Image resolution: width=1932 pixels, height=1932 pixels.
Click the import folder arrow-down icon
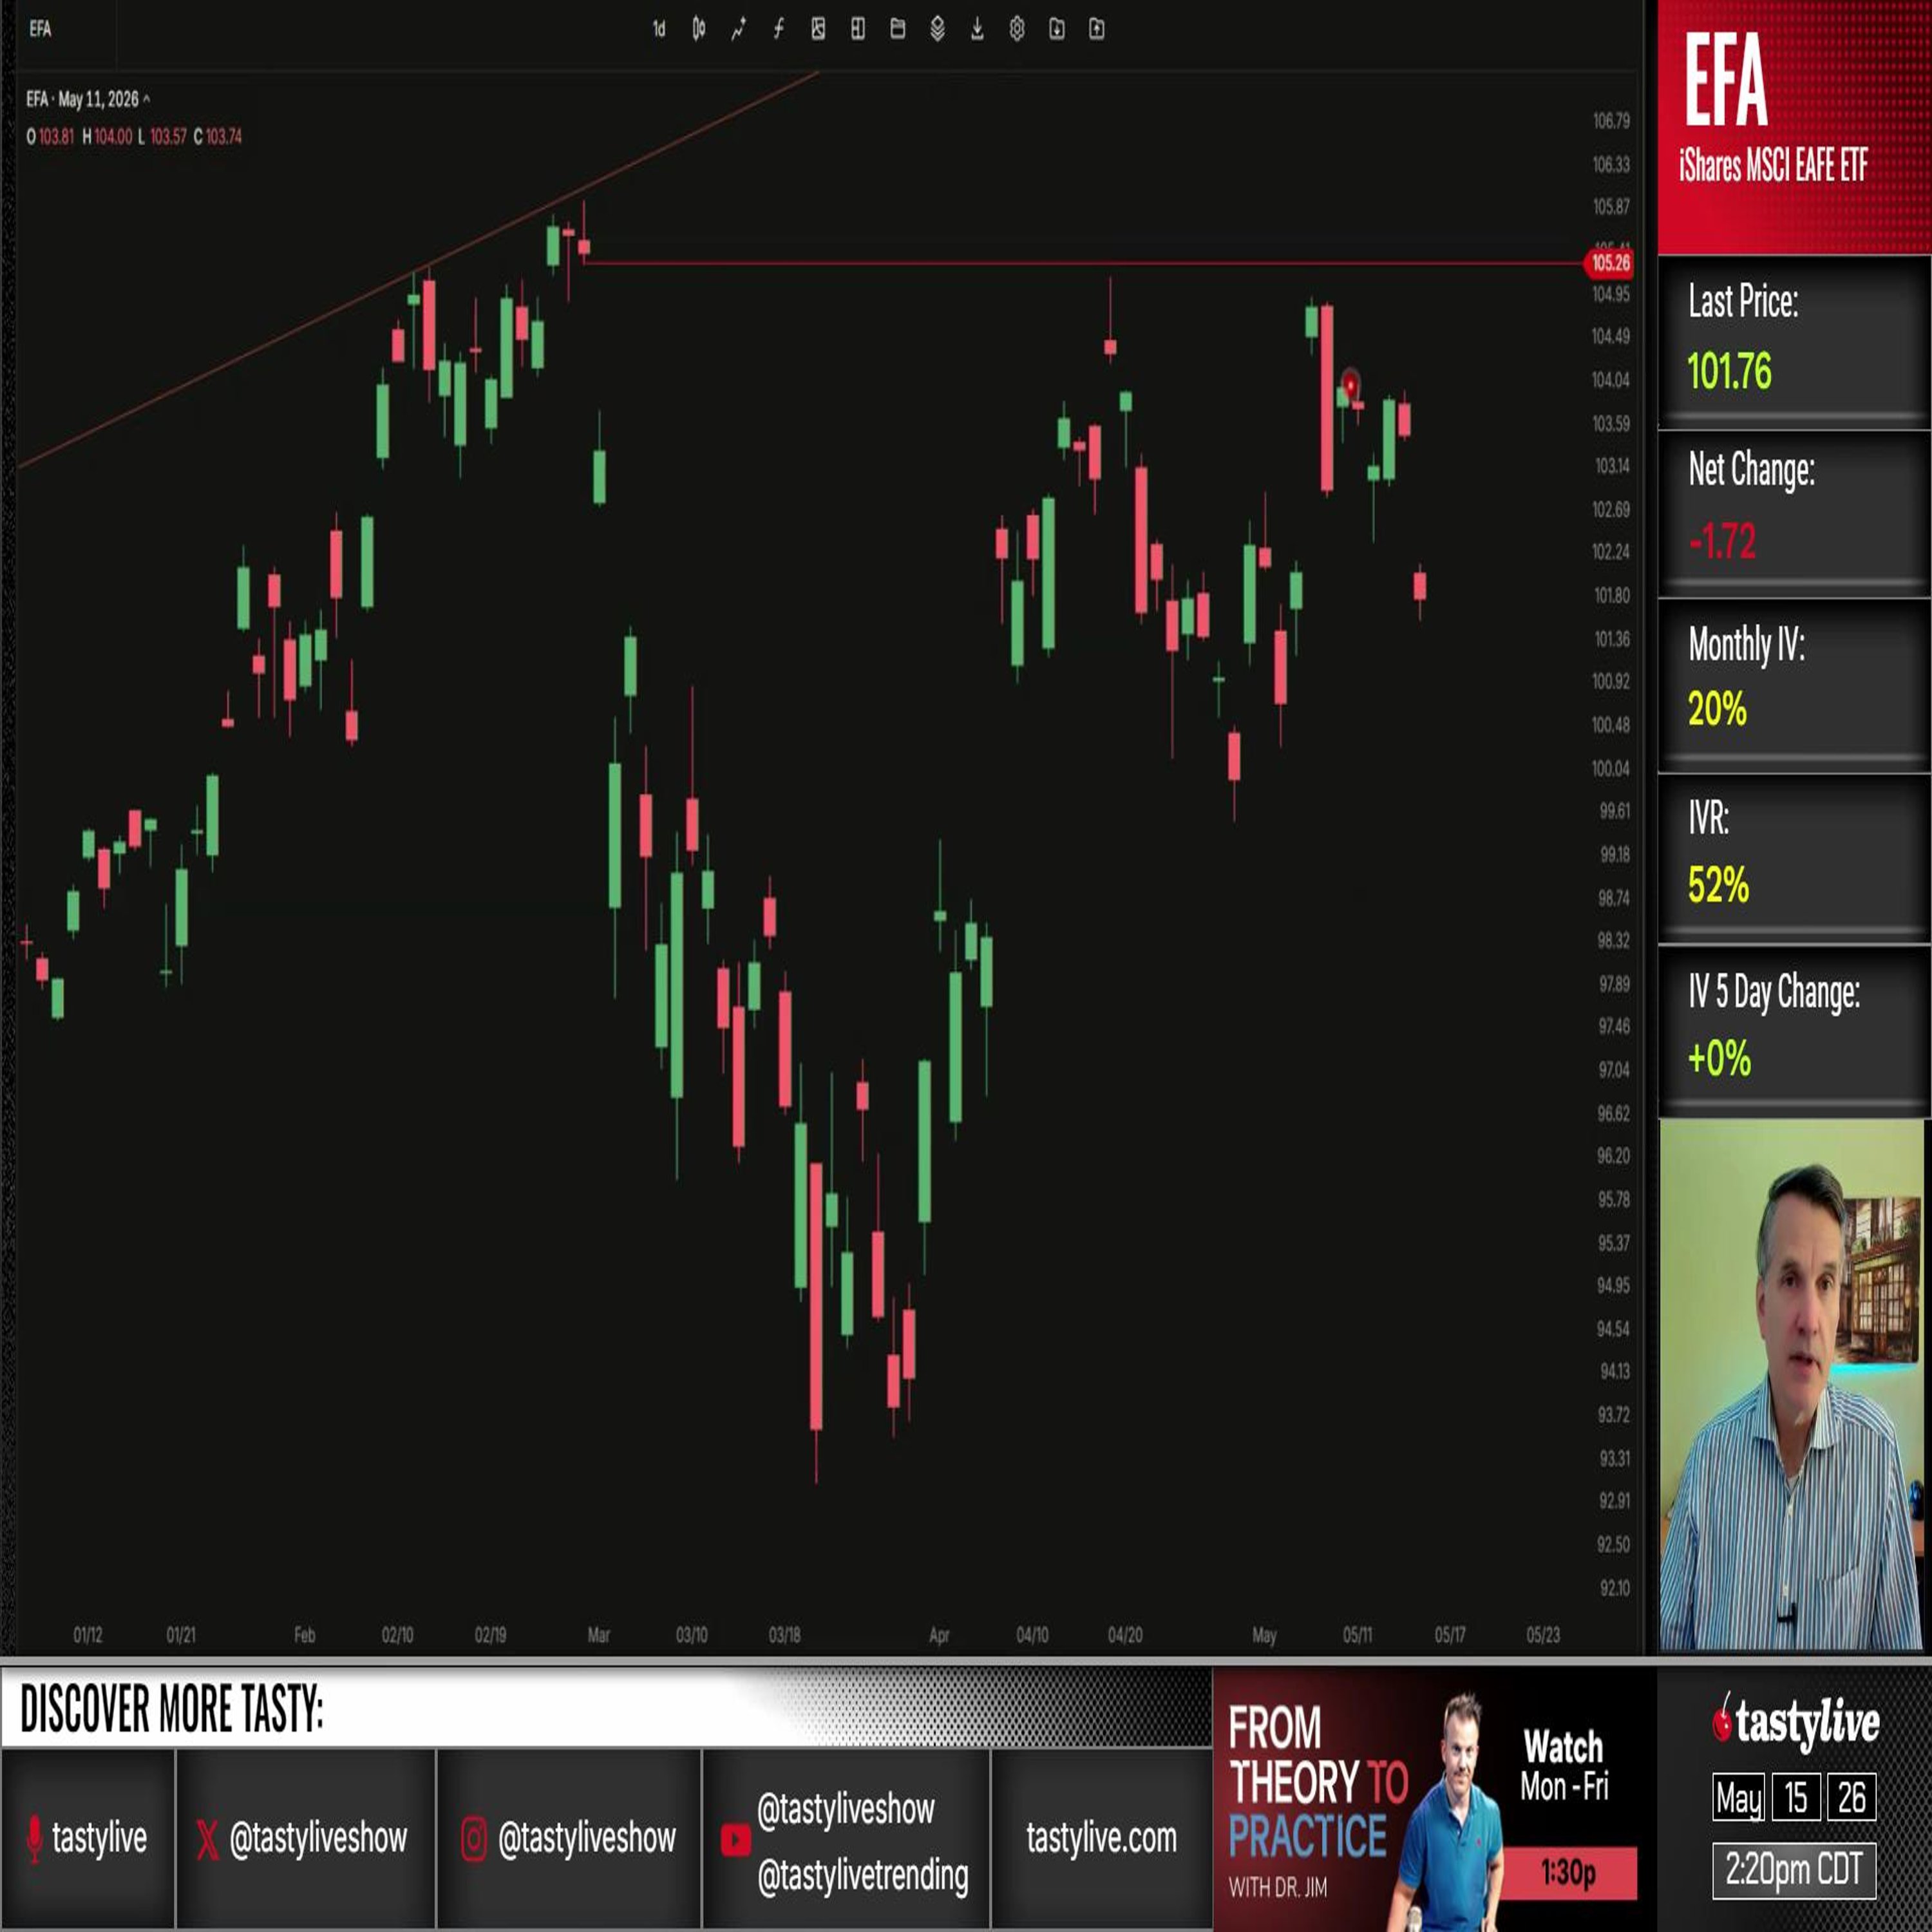tap(1057, 29)
